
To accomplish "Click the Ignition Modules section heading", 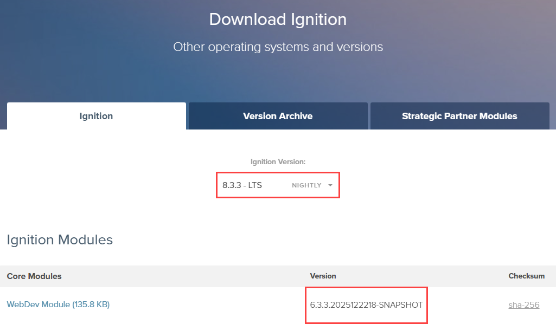I will click(60, 239).
